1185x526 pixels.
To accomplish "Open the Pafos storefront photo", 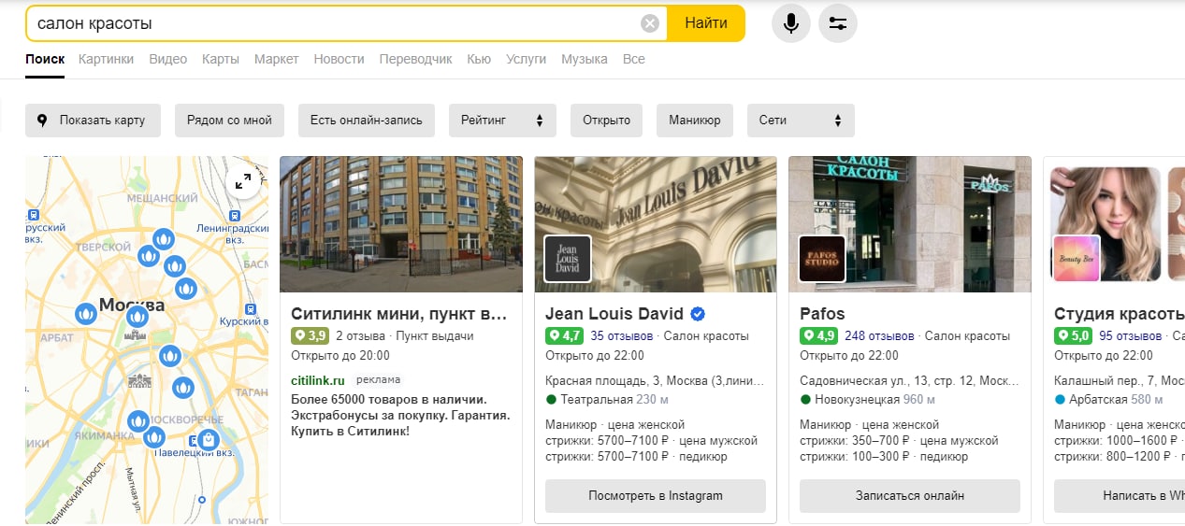I will click(x=910, y=224).
